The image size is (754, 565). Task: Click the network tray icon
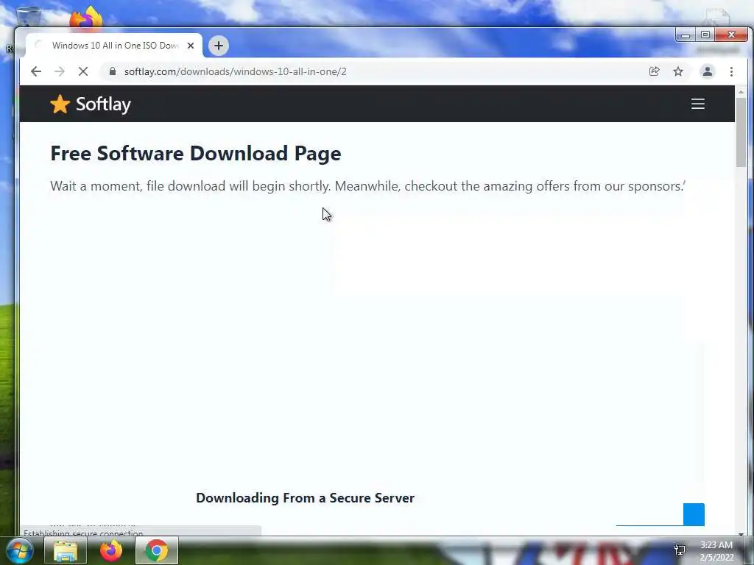coord(680,550)
